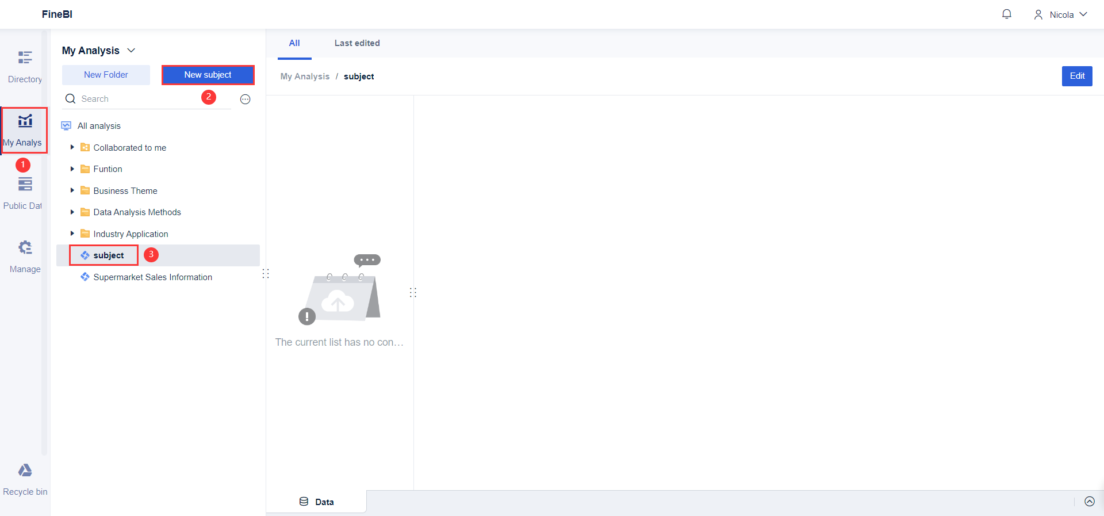Expand the Industry Application folder arrow
This screenshot has height=516, width=1104.
point(72,234)
